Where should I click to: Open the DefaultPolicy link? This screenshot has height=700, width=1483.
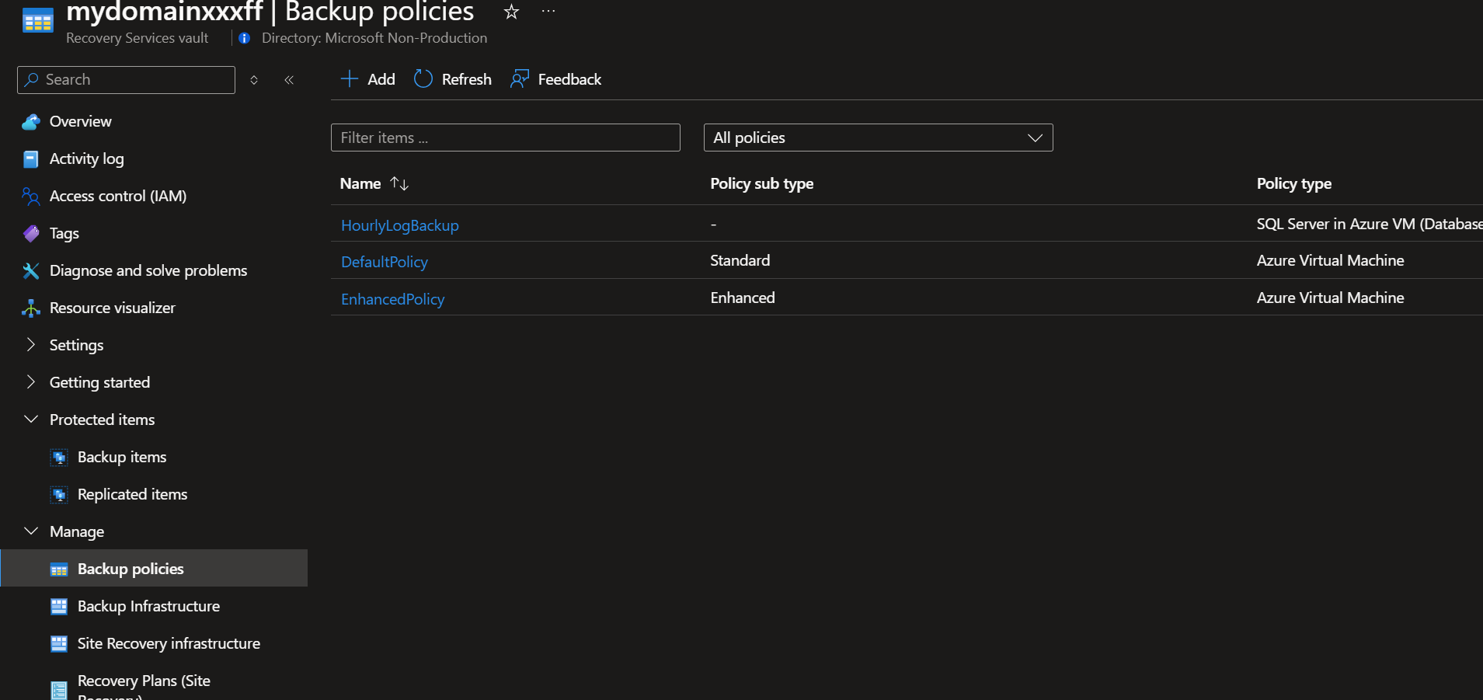click(385, 262)
